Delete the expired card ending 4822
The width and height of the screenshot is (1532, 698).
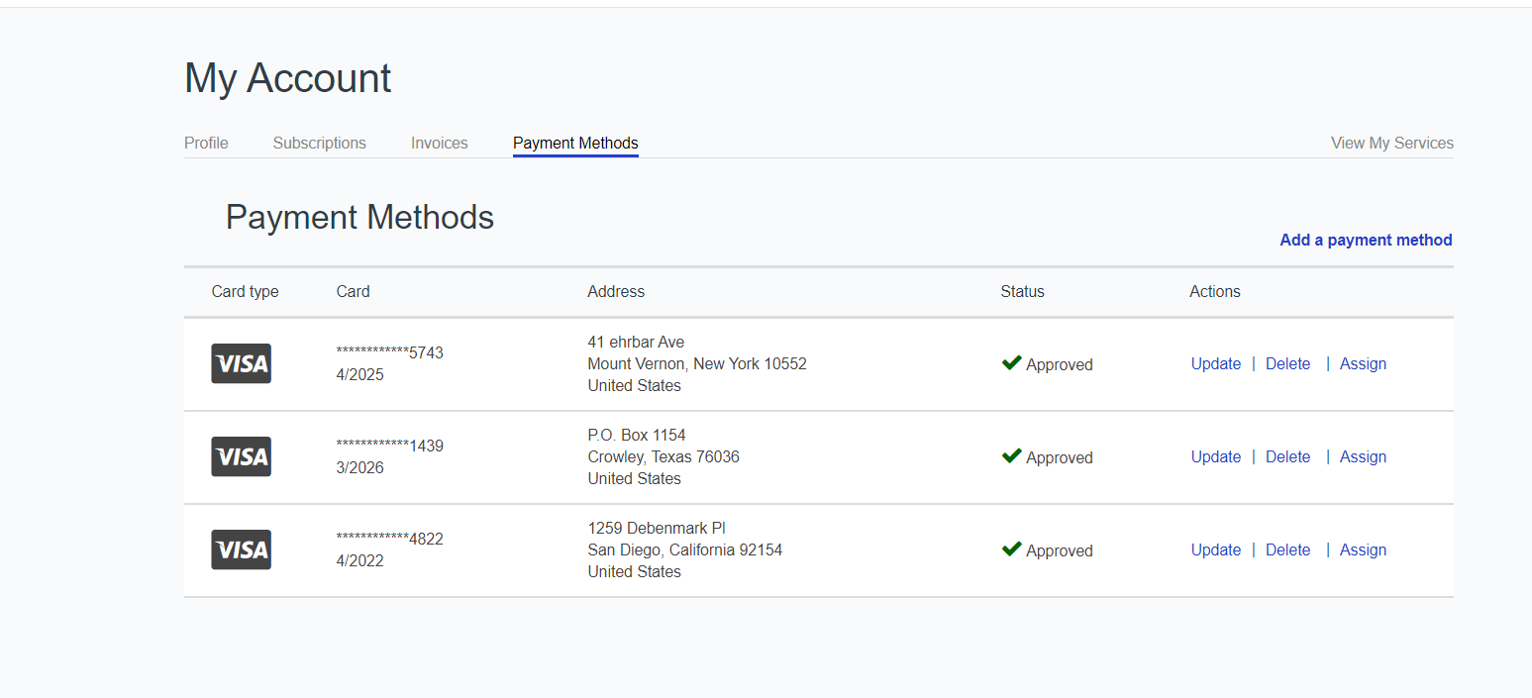coord(1287,549)
